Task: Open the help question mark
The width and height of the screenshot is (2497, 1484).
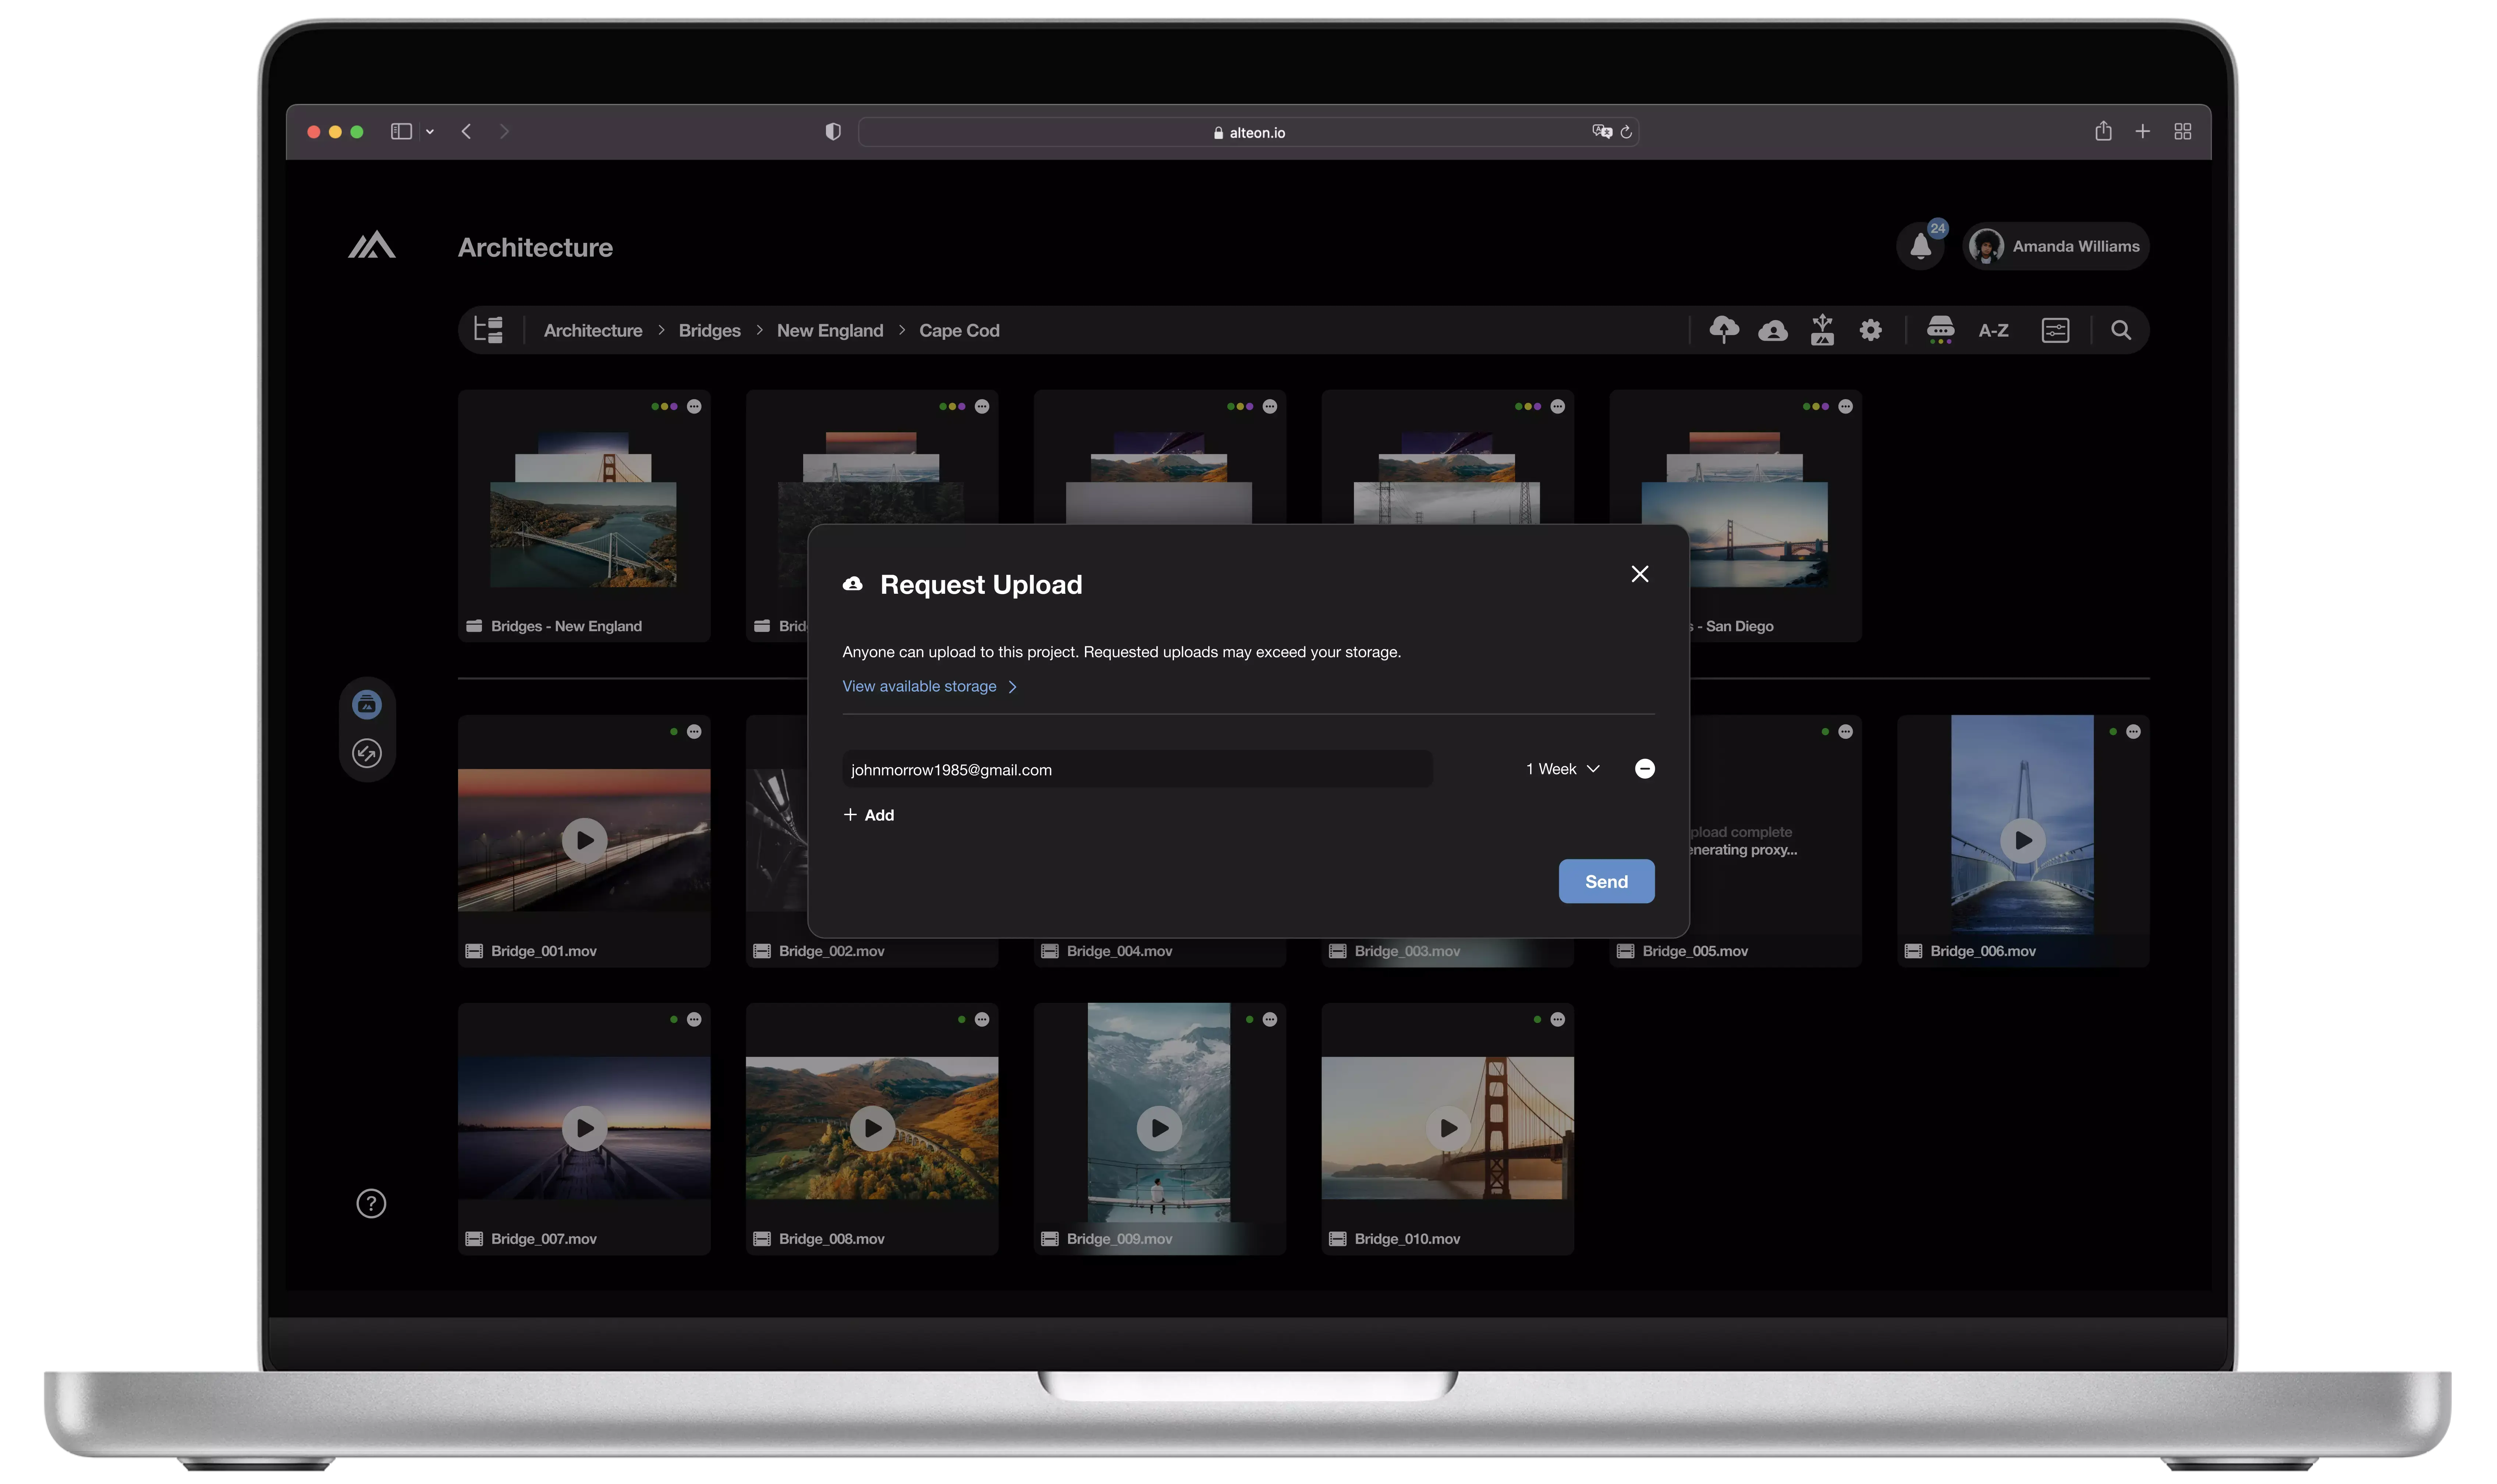Action: [x=371, y=1203]
